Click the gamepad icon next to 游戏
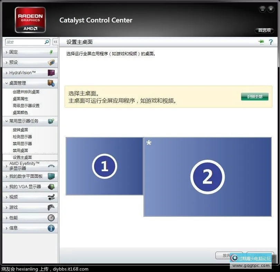 51,207
